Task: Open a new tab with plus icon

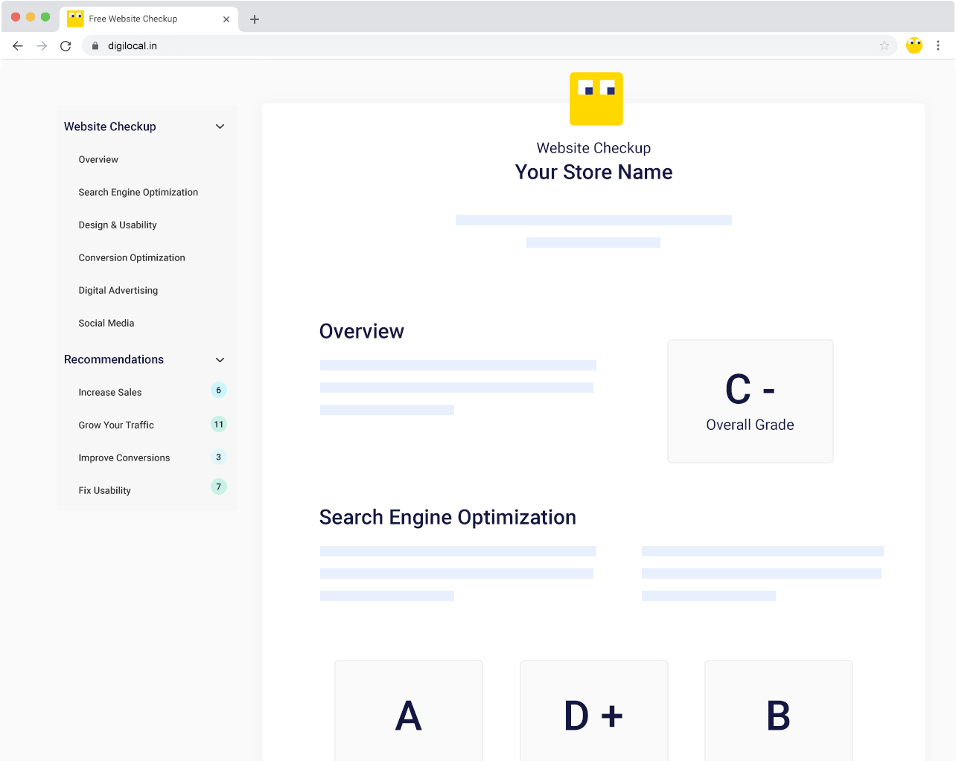Action: click(255, 19)
